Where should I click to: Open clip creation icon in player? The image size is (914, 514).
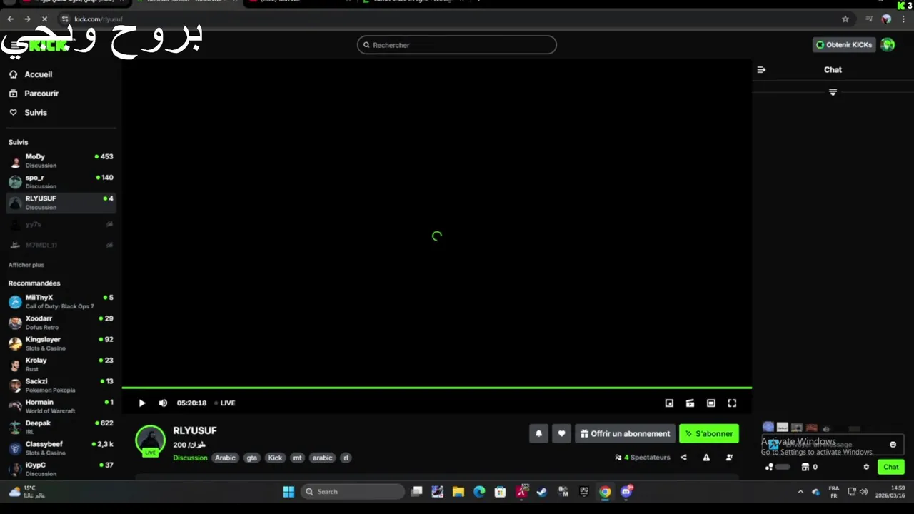(690, 403)
